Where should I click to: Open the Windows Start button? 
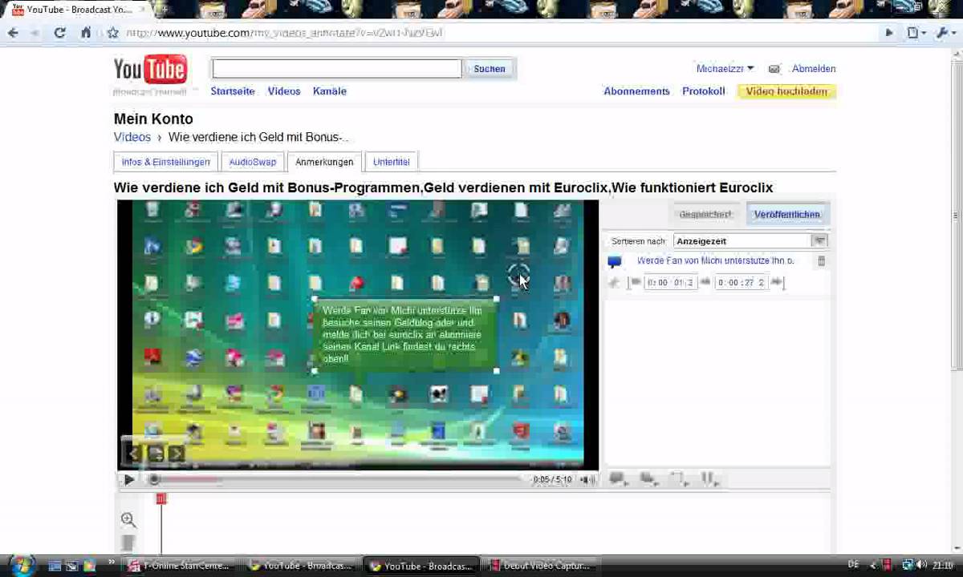click(x=20, y=565)
